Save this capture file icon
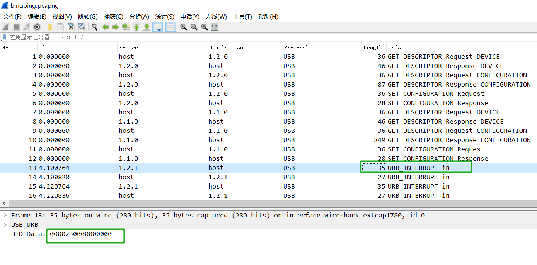This screenshot has height=265, width=537. tap(61, 27)
